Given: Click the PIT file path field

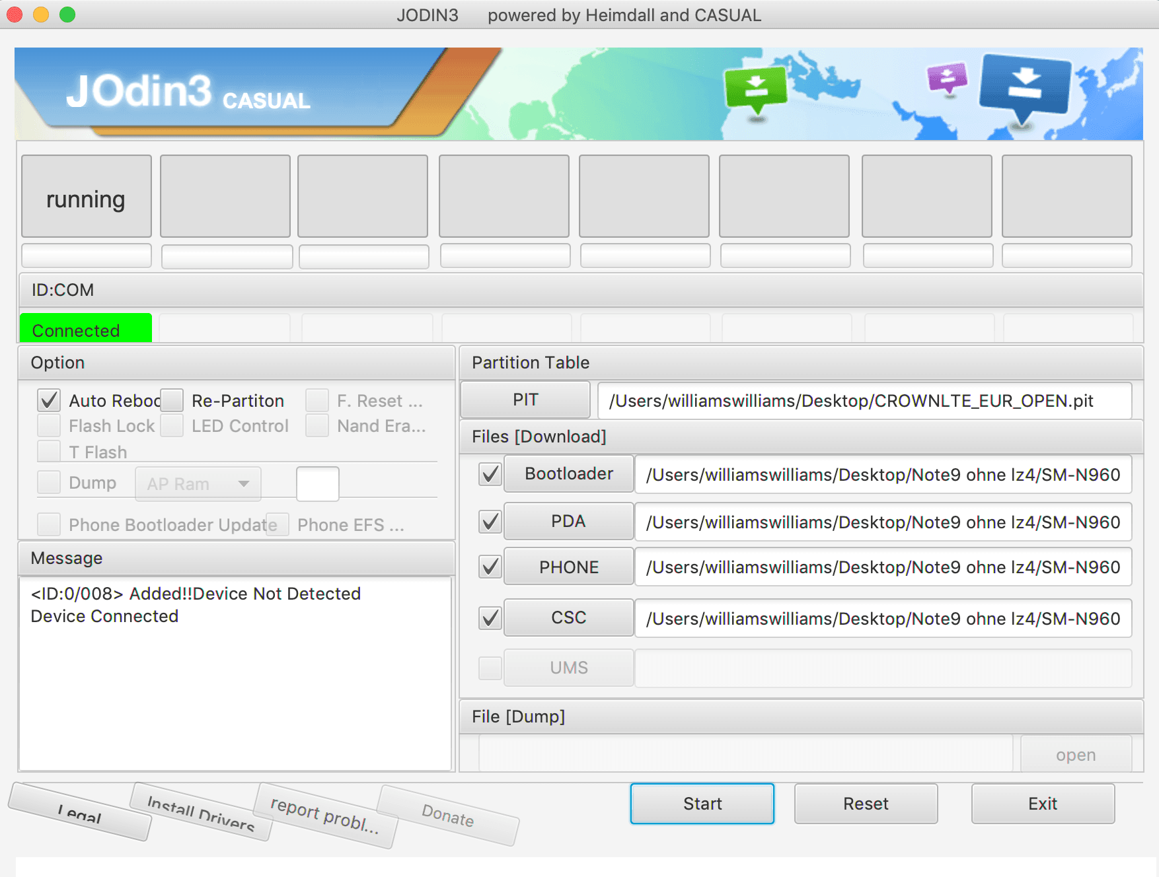Looking at the screenshot, I should [x=864, y=400].
